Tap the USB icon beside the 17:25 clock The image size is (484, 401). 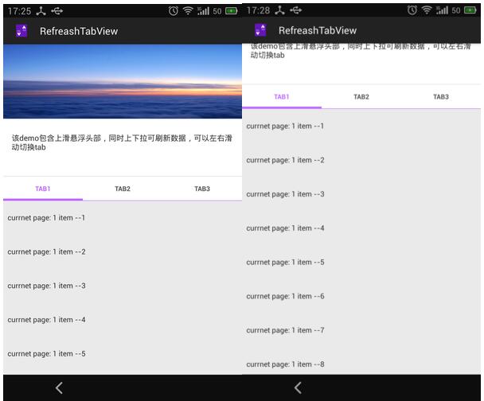tap(56, 11)
